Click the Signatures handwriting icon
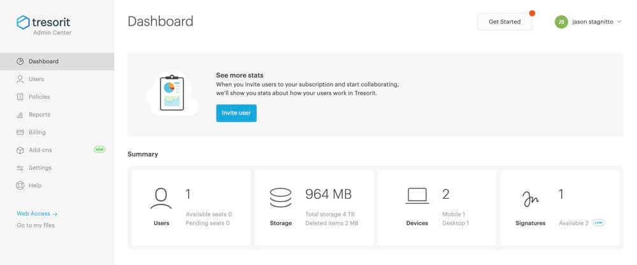 tap(530, 198)
